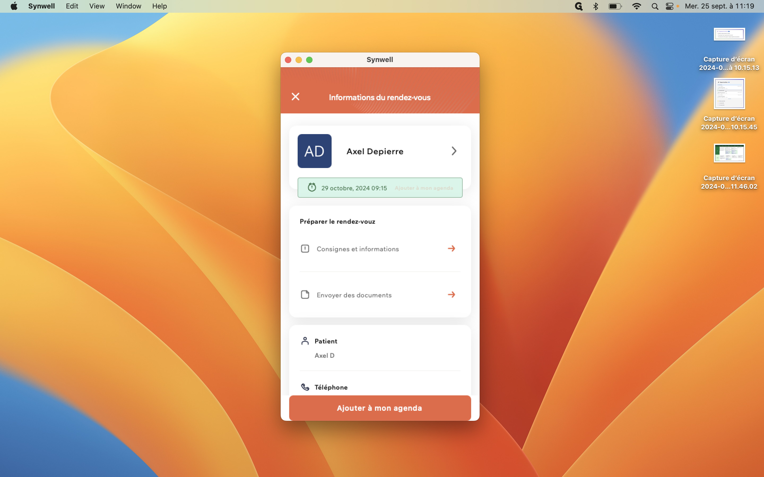Open Spotlight search in menu bar
This screenshot has width=764, height=477.
click(x=655, y=6)
